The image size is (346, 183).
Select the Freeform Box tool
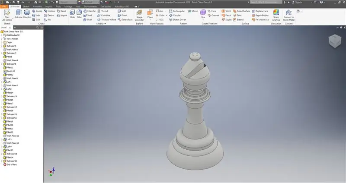[x=203, y=15]
